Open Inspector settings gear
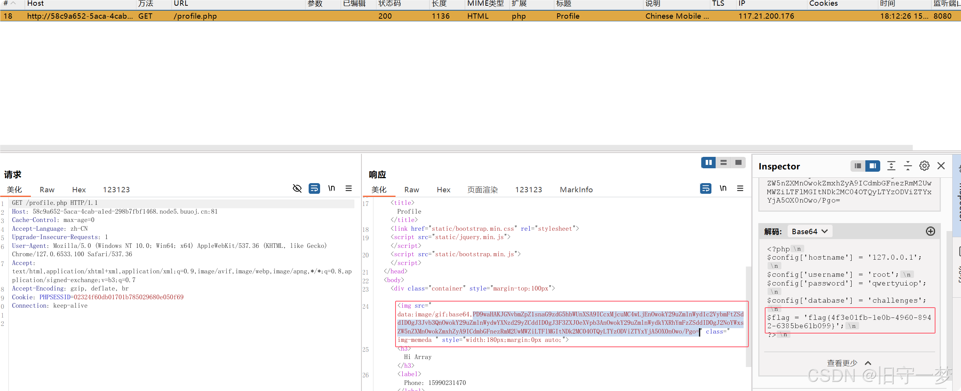The width and height of the screenshot is (961, 391). pos(924,166)
